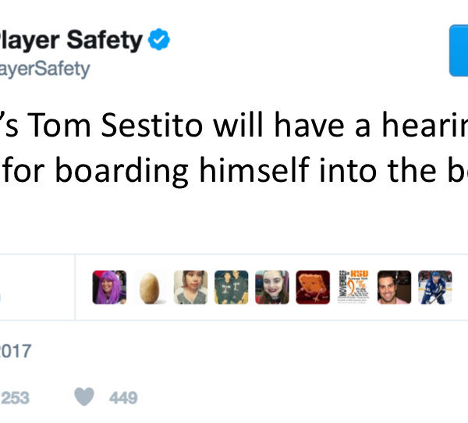Click the hockey player avatar in blue jersey
The width and height of the screenshot is (468, 423).
[x=434, y=287]
